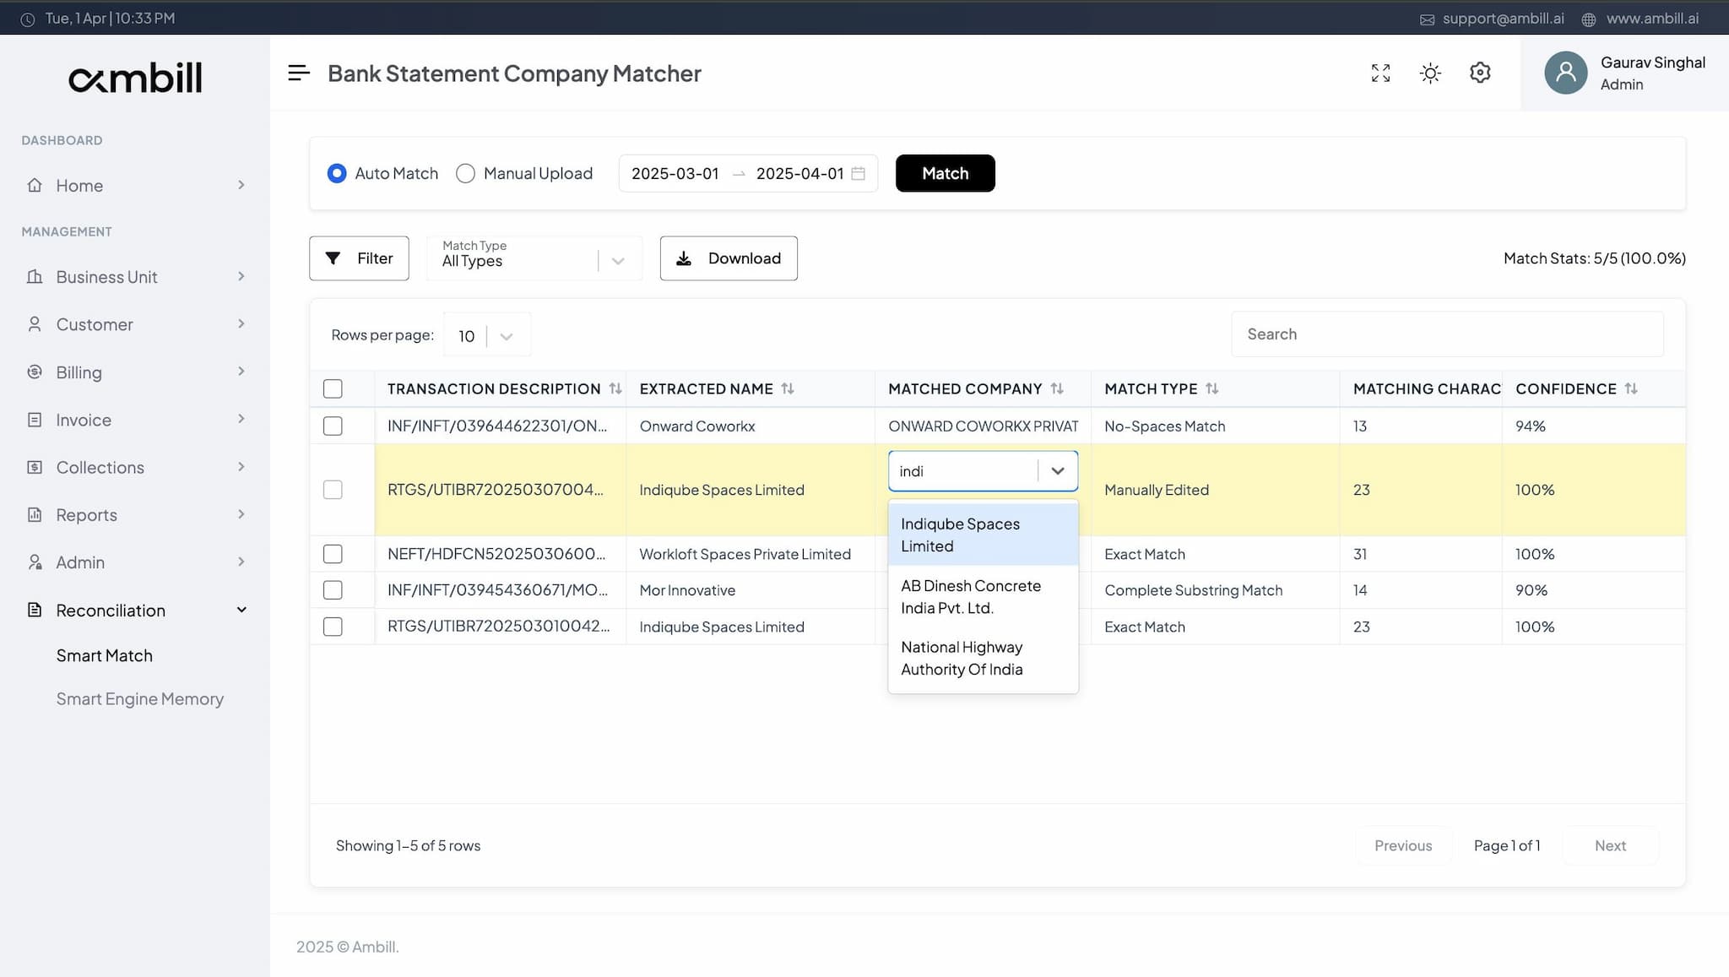Toggle the select-all header checkbox
The image size is (1729, 977).
coord(333,388)
